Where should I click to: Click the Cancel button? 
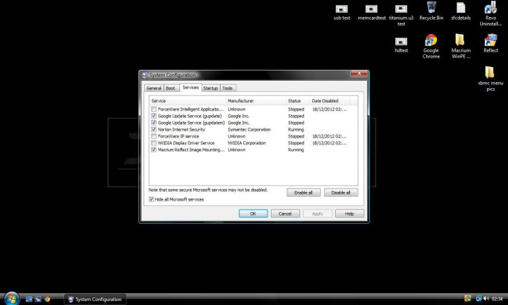[x=285, y=213]
